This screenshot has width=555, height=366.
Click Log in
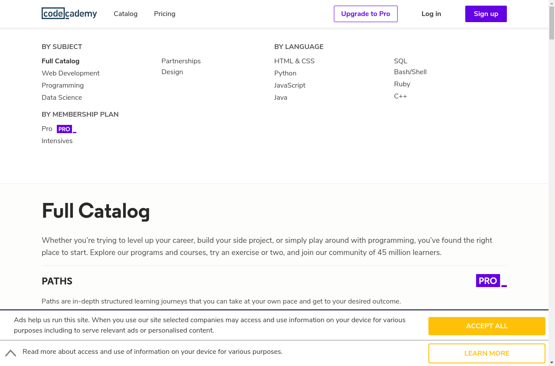[x=431, y=14]
